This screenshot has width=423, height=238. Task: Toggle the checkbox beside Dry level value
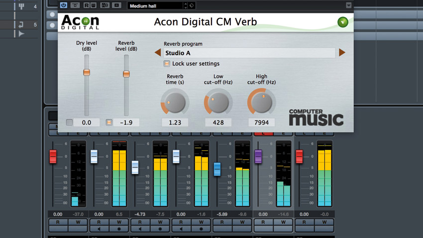click(69, 122)
